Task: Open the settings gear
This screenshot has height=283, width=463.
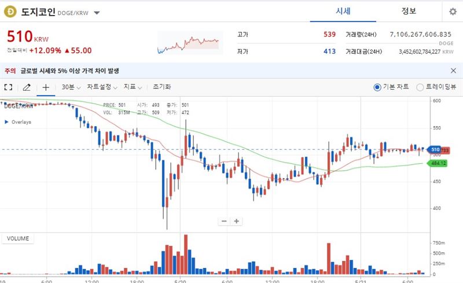Action: [452, 12]
